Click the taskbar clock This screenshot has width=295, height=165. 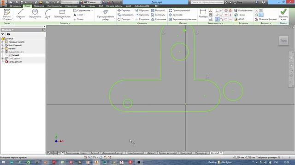tap(287, 162)
